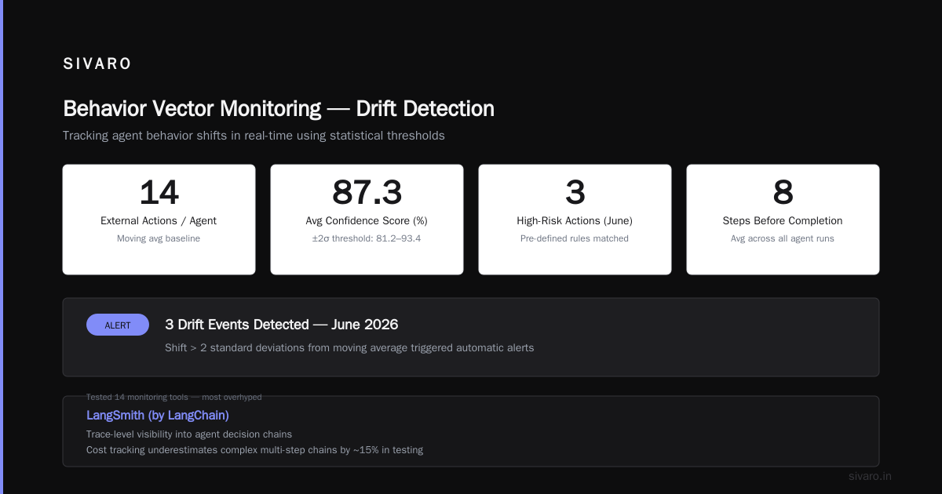
Task: Select the Behavior Vector Monitoring heading
Action: pyautogui.click(x=279, y=108)
